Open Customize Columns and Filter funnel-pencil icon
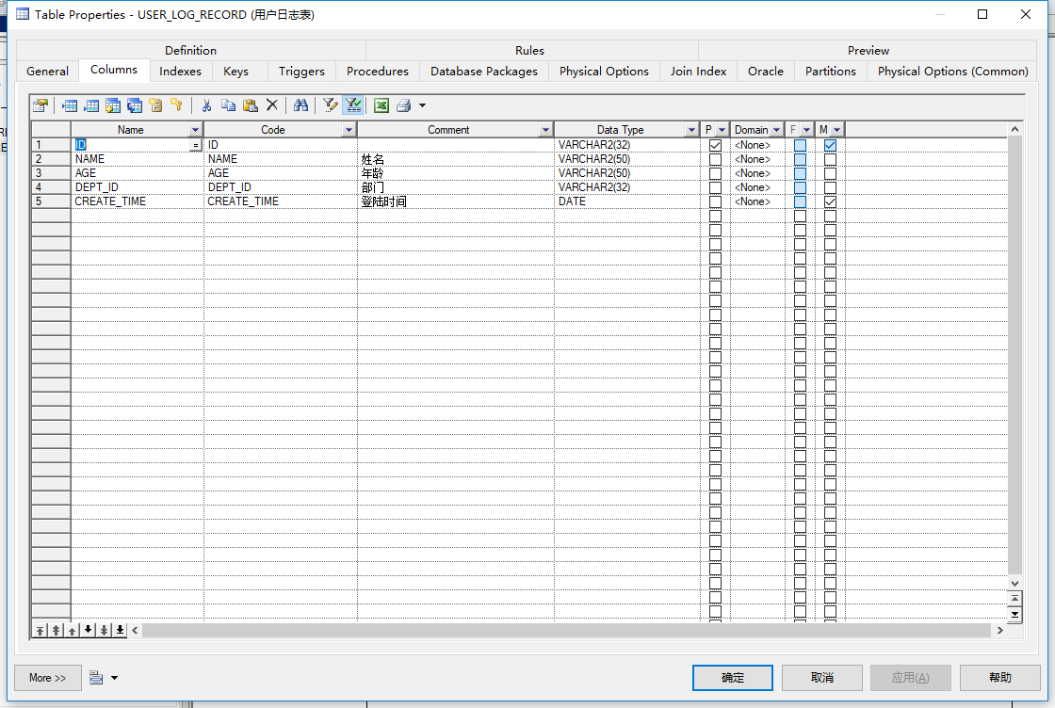Image resolution: width=1055 pixels, height=708 pixels. point(331,105)
